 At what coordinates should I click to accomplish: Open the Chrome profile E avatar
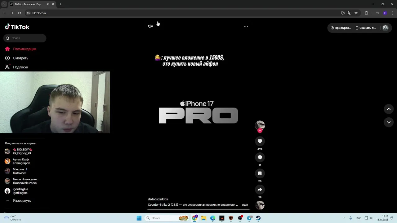tap(385, 13)
